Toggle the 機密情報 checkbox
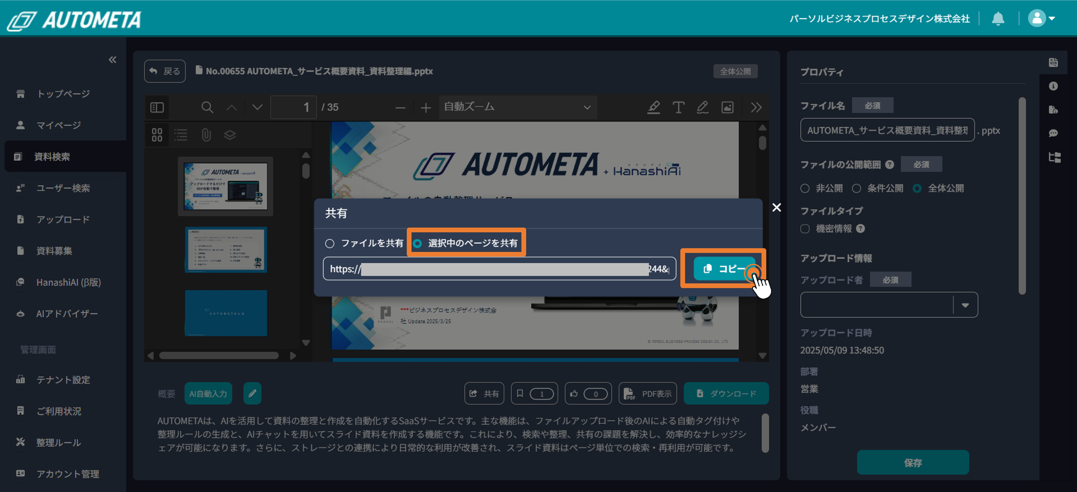Screen dimensions: 1077x492 click(805, 229)
